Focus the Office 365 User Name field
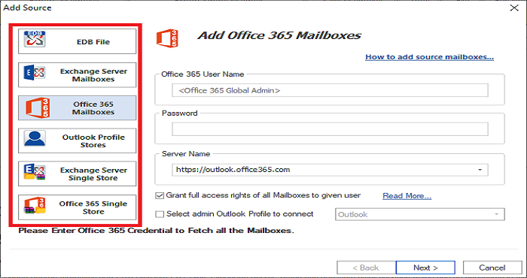 tap(330, 91)
